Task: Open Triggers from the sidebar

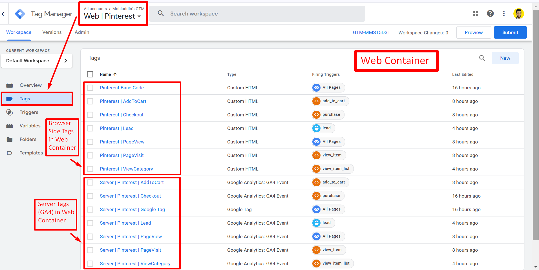Action: 29,112
